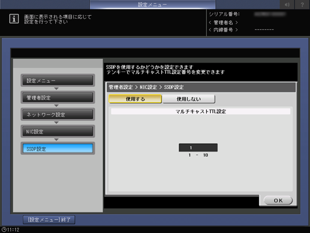Click the breadcrumb 管理者設定 > NIC設定 > SSDP設定
This screenshot has height=233, width=310.
tap(146, 87)
